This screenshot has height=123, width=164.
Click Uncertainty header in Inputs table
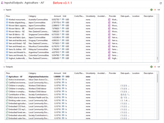coord(91,16)
